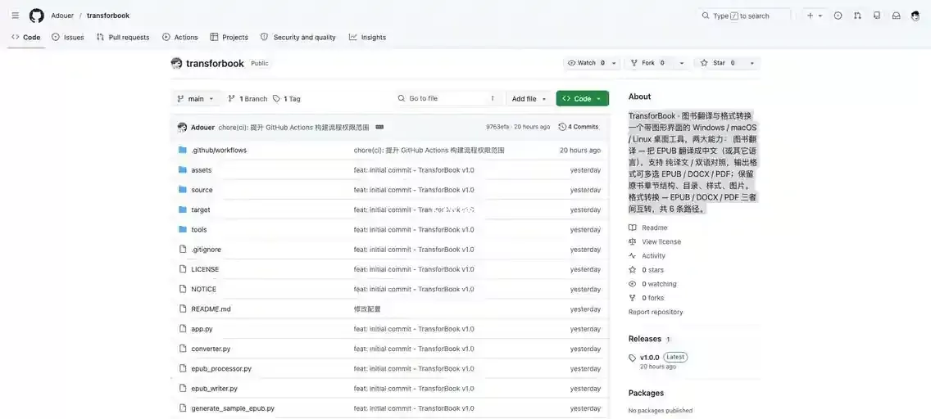Open the Add file dropdown

tap(529, 99)
